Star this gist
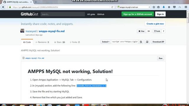The width and height of the screenshot is (189, 106). tap(141, 31)
